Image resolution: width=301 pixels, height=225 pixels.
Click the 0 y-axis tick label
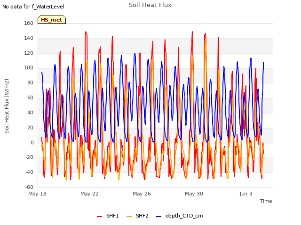click(32, 142)
